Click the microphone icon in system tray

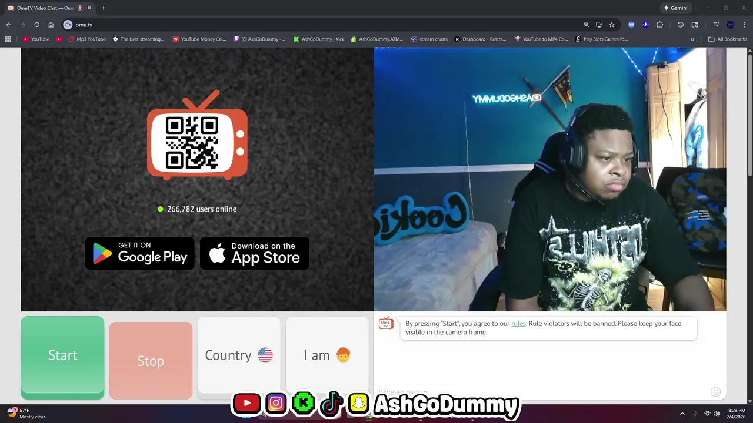click(x=695, y=414)
